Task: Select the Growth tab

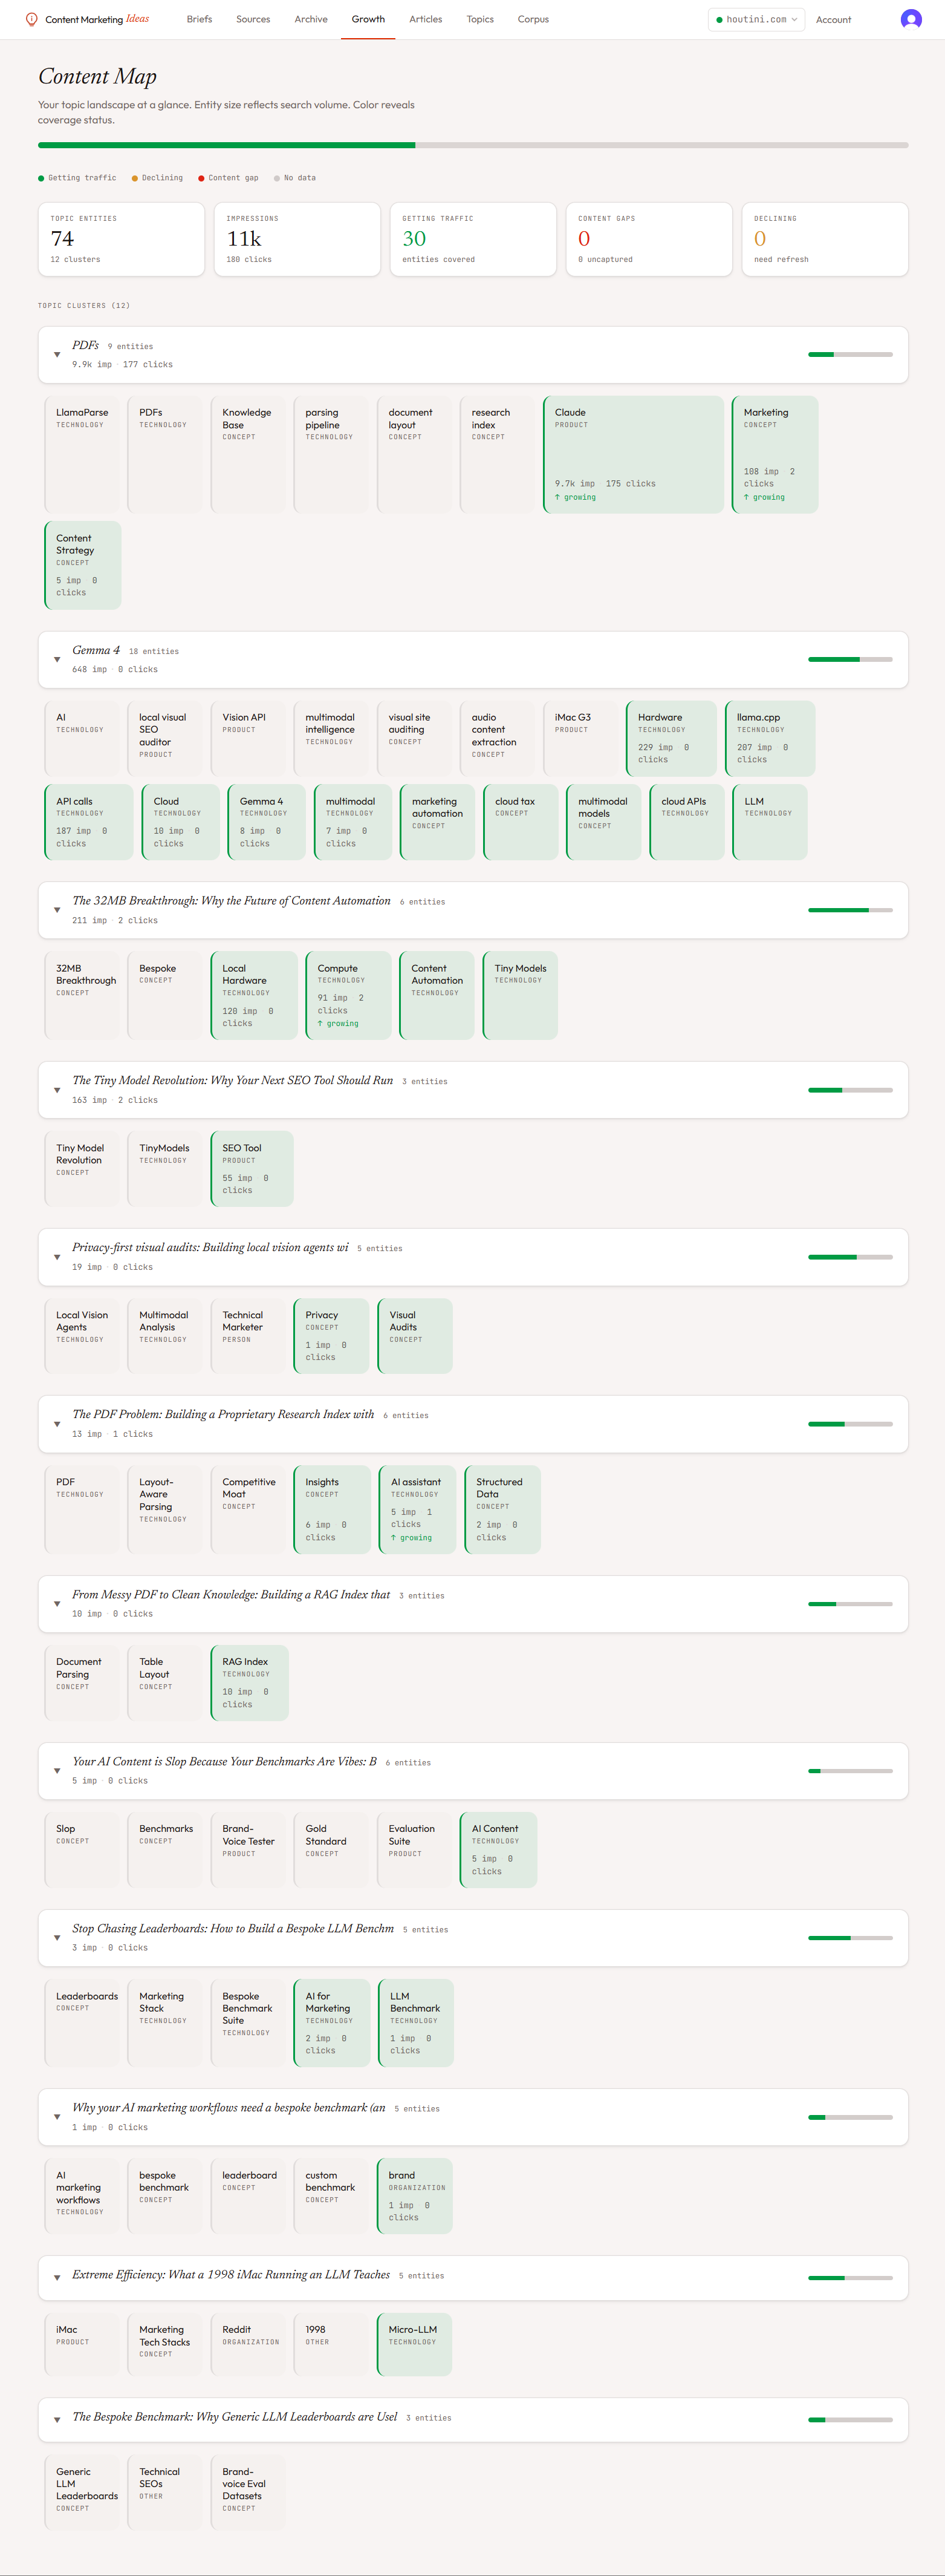Action: tap(368, 19)
